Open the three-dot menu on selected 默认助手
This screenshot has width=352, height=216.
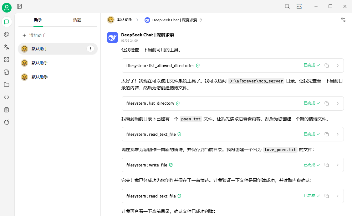90,49
